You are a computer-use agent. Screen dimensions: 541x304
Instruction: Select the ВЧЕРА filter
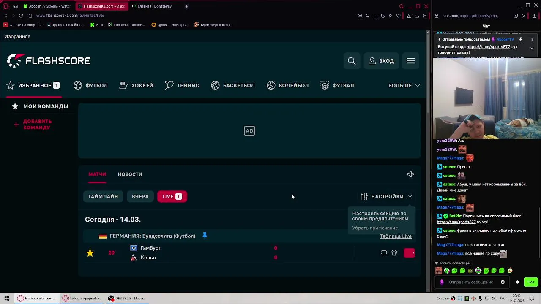pyautogui.click(x=140, y=196)
